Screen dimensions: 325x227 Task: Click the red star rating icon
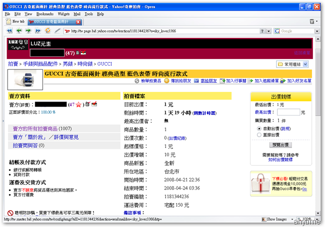tap(79, 105)
